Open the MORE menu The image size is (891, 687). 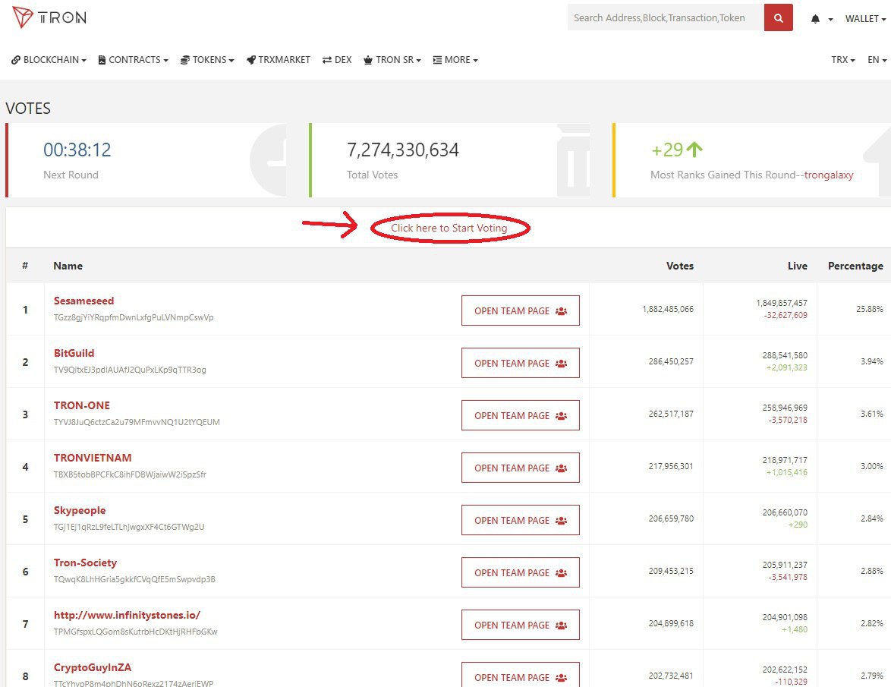point(455,60)
